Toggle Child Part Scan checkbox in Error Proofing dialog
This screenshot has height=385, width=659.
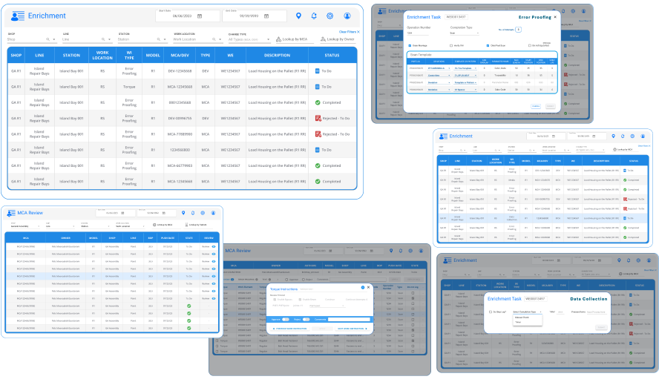[488, 45]
